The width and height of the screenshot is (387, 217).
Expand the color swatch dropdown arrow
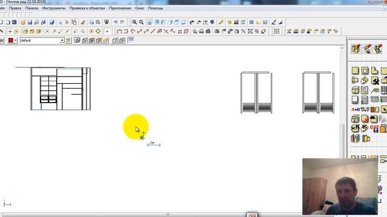point(16,40)
